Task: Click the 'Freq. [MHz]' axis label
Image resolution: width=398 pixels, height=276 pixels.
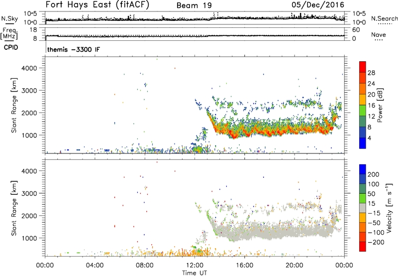Action: pos(9,33)
